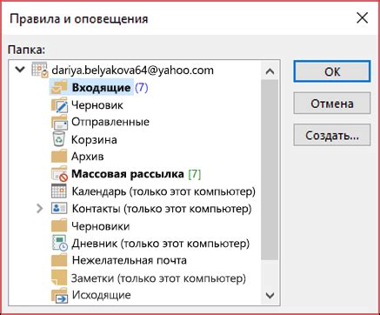Click the Отправленные sent folder icon

tap(59, 122)
